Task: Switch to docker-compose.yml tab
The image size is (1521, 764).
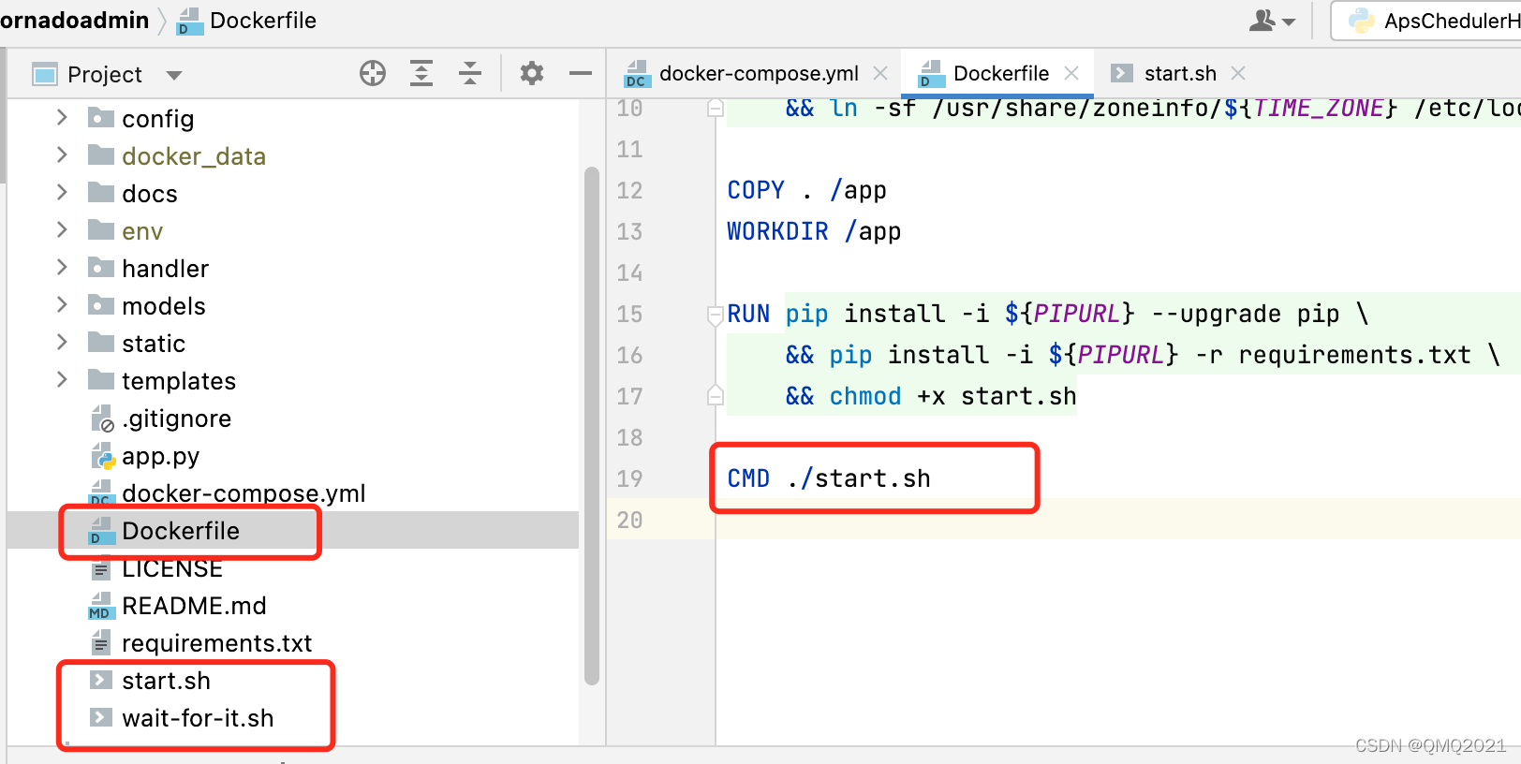Action: point(757,73)
